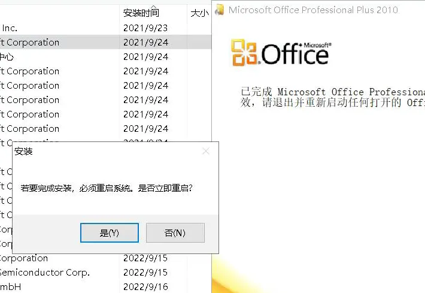
Task: Select the Semiconductor Corp. entry
Action: point(45,272)
